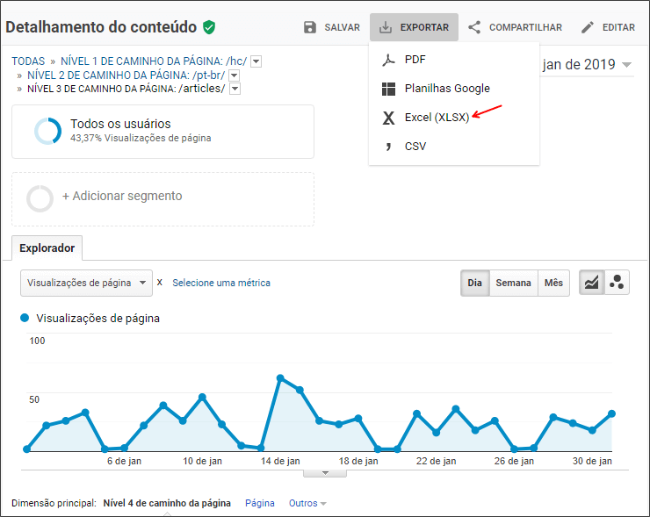Screen dimensions: 650x517
Task: Click the green verified shield icon
Action: pos(209,27)
